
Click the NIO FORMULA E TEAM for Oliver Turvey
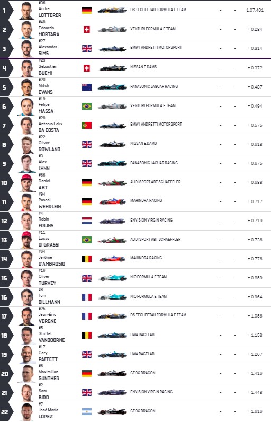pyautogui.click(x=149, y=277)
